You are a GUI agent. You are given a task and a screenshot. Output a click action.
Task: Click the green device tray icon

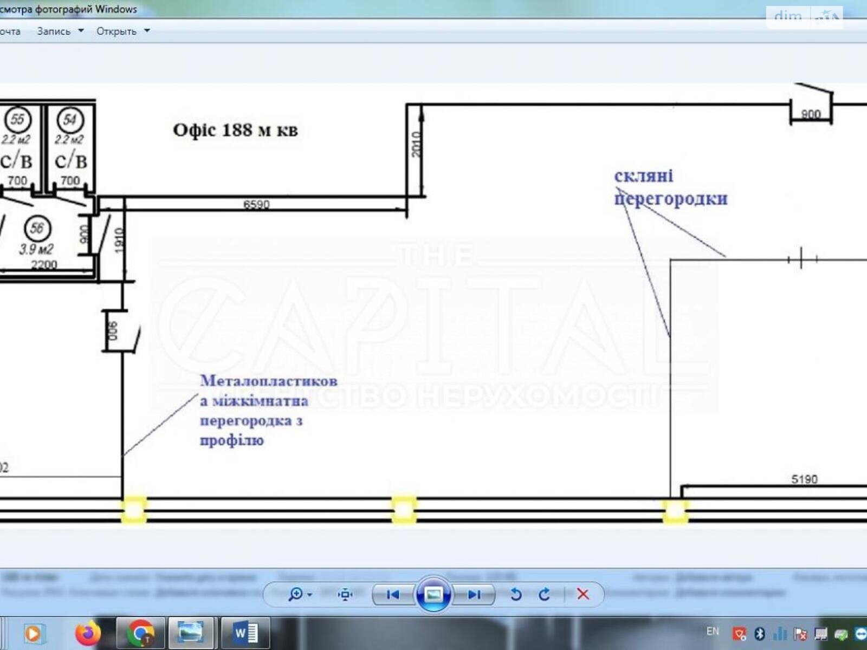click(841, 634)
